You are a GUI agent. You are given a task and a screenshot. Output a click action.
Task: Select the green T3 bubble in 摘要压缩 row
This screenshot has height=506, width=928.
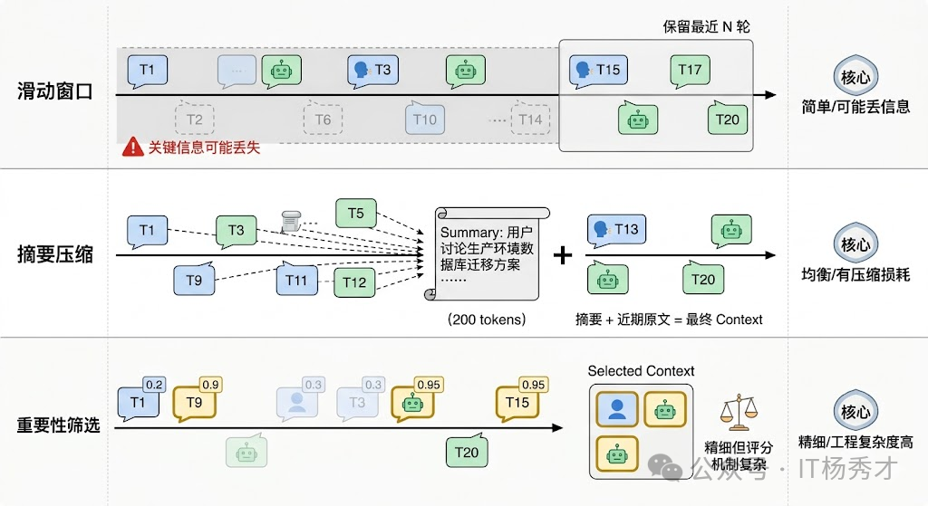pyautogui.click(x=236, y=231)
